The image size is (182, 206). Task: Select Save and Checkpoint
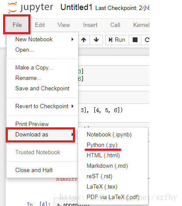(x=42, y=88)
